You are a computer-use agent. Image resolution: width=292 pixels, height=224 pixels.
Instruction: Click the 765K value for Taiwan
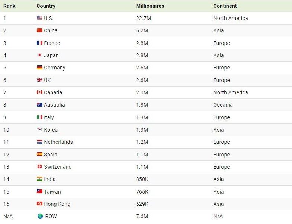142,192
